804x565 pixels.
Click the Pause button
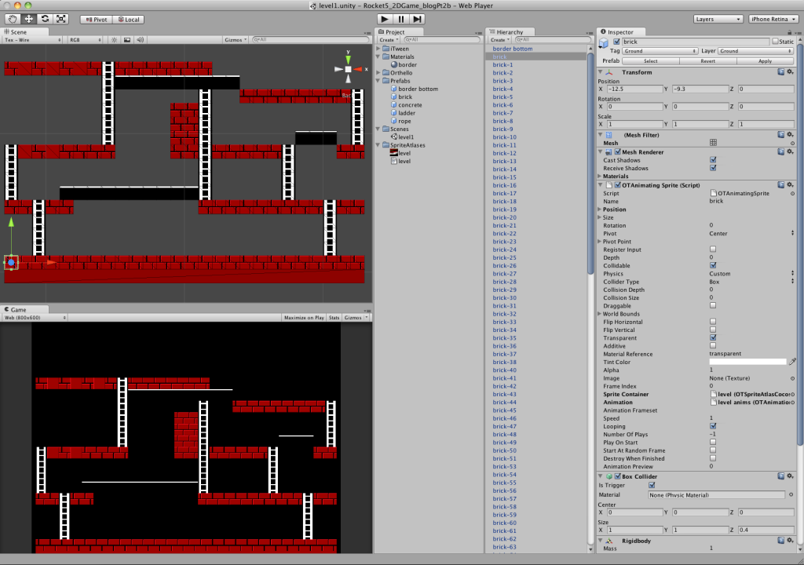tap(401, 19)
